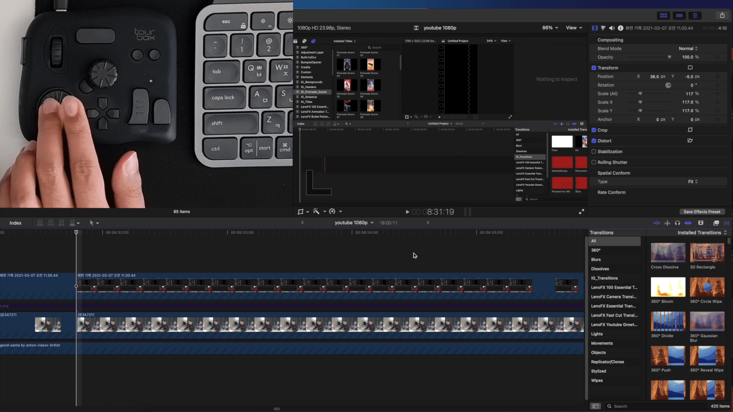Viewport: 733px width, 412px height.
Task: Open the Audio inspector speaker icon
Action: [612, 28]
